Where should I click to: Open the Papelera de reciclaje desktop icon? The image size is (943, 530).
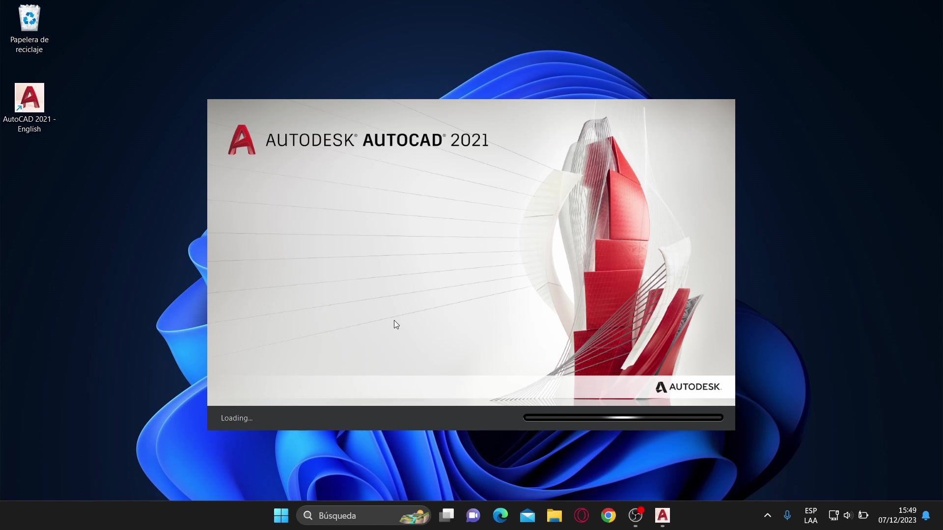pos(29,28)
